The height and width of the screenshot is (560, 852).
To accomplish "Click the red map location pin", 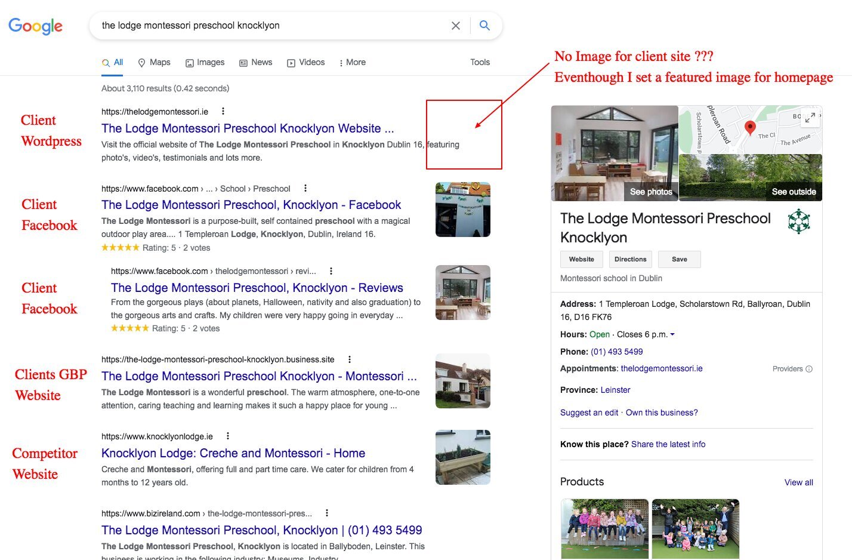I will tap(751, 127).
